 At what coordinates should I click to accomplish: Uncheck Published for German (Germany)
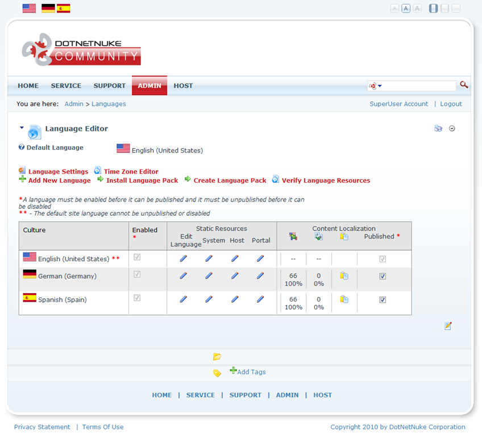point(383,277)
